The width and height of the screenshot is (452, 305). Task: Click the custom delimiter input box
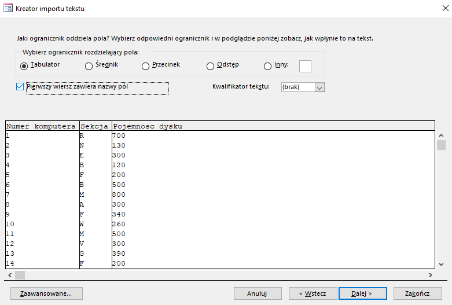pyautogui.click(x=305, y=66)
